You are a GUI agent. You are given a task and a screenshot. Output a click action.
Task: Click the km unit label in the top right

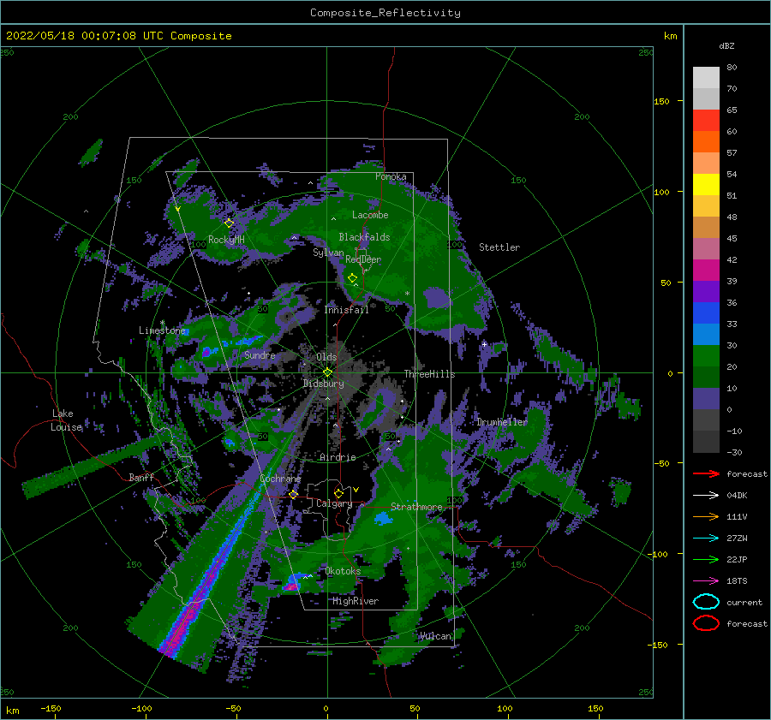click(670, 36)
